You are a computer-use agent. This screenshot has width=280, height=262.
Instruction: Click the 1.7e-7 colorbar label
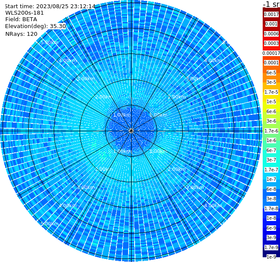pyautogui.click(x=271, y=170)
